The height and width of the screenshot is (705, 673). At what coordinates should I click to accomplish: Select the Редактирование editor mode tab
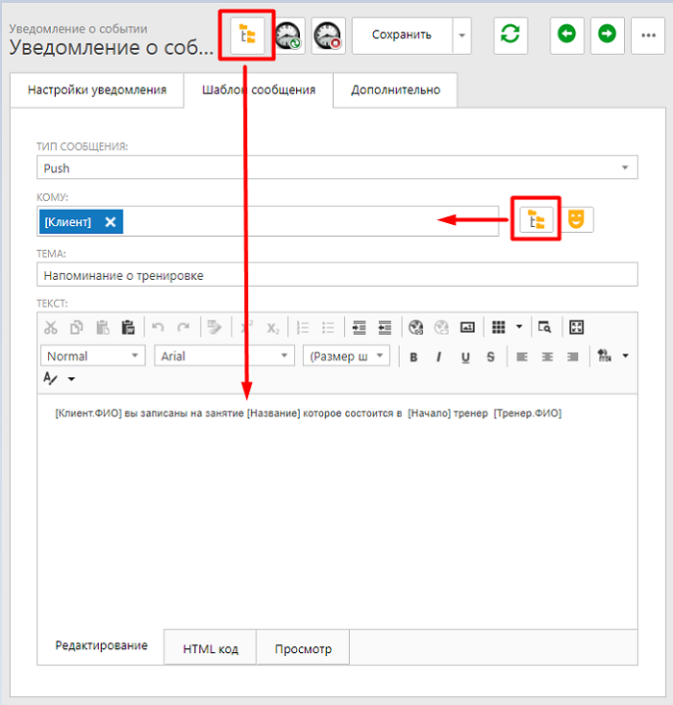pyautogui.click(x=101, y=645)
